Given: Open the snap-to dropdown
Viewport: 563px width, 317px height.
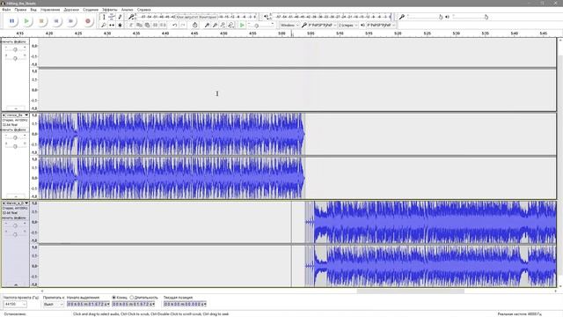Looking at the screenshot, I should 53,305.
